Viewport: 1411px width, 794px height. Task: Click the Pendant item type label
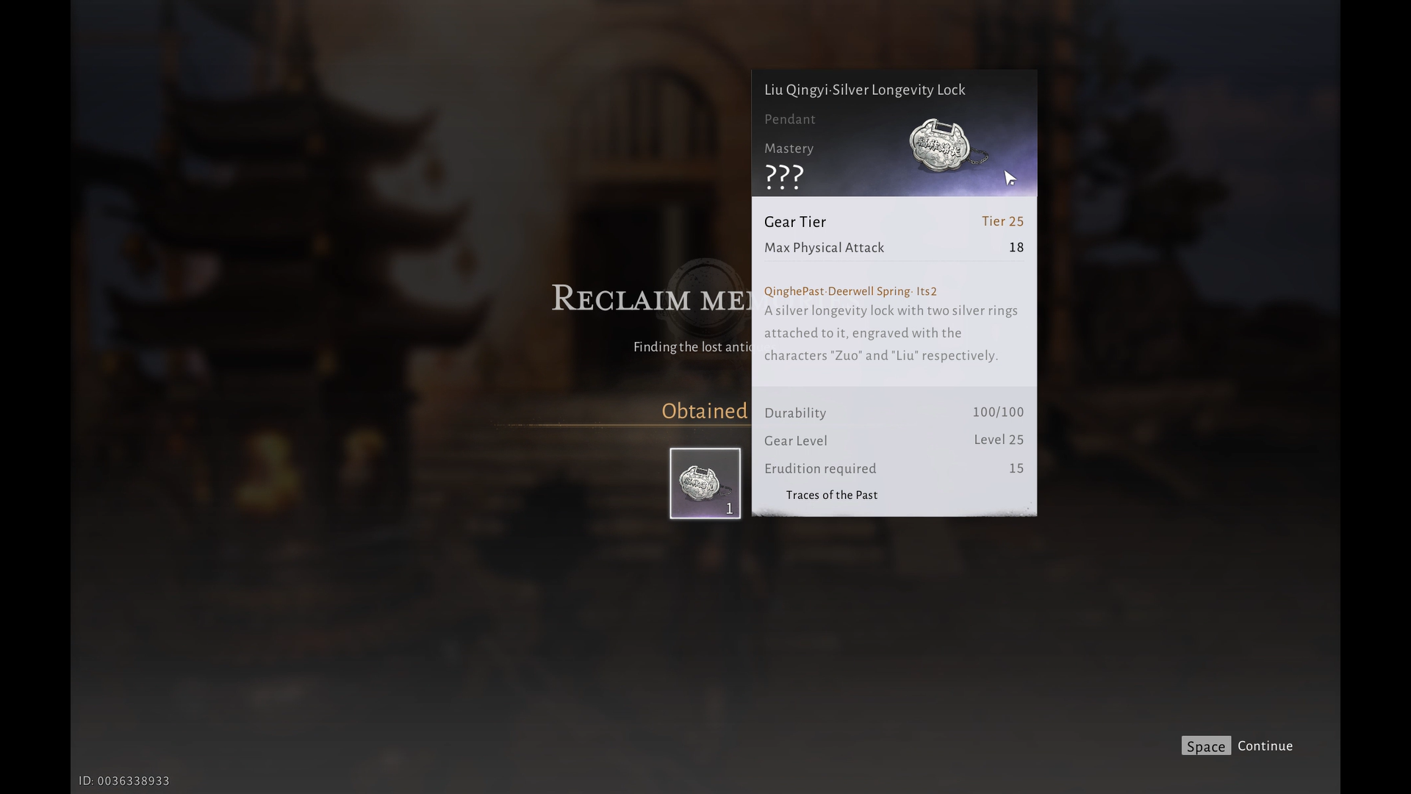click(789, 119)
